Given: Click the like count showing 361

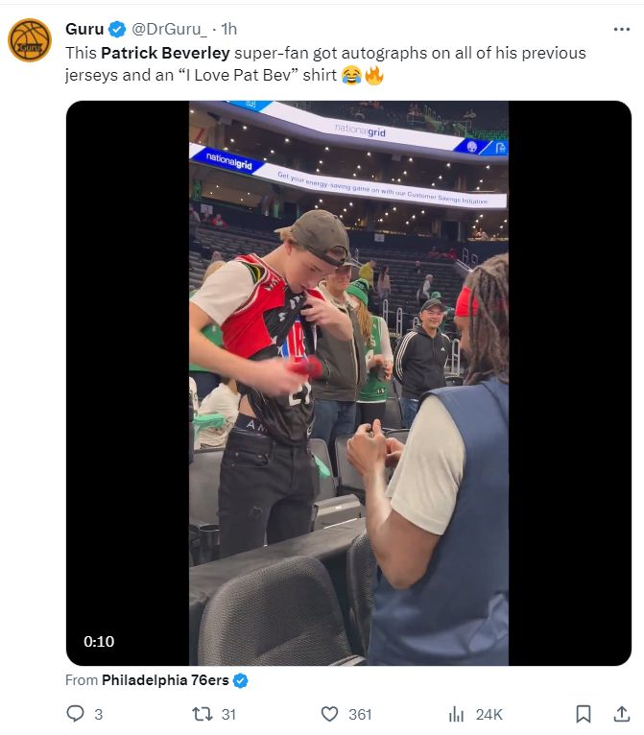Looking at the screenshot, I should point(360,714).
